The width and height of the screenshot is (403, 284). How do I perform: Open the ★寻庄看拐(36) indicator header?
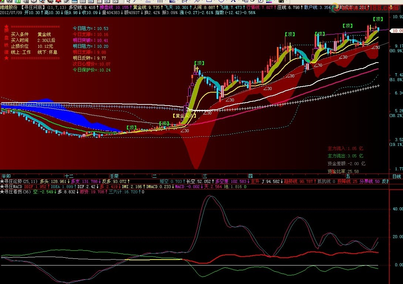pyautogui.click(x=16, y=192)
